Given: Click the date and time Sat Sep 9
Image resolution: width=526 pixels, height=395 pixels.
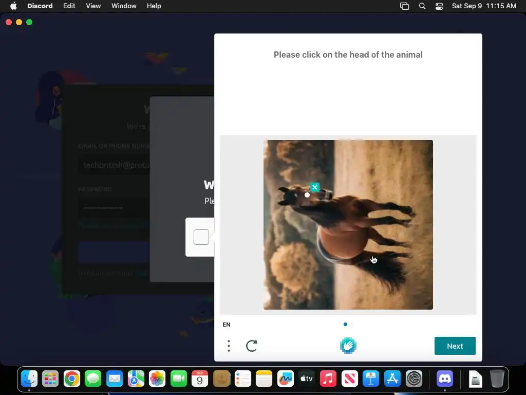Looking at the screenshot, I should coord(484,6).
